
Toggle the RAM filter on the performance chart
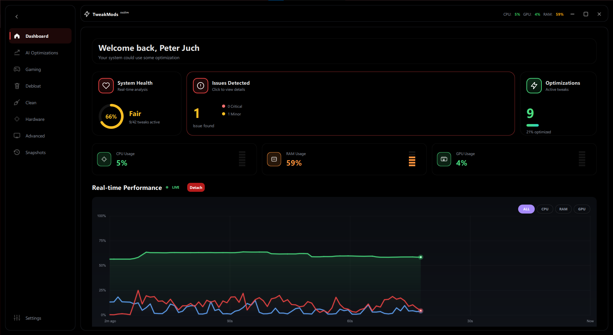(x=563, y=209)
